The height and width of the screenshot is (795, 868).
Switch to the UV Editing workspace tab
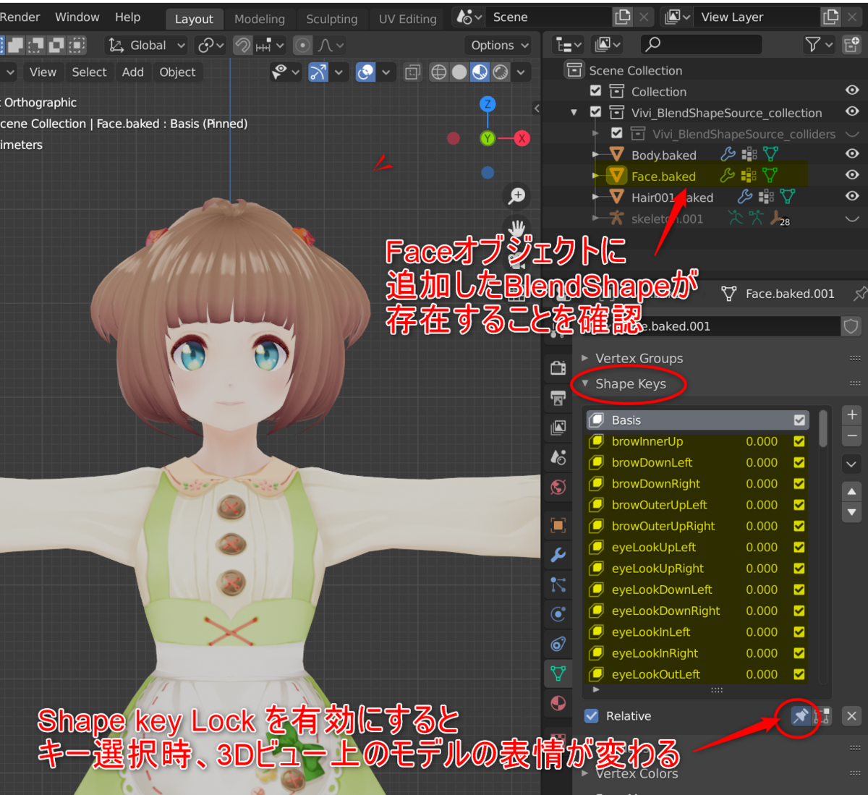click(x=408, y=19)
